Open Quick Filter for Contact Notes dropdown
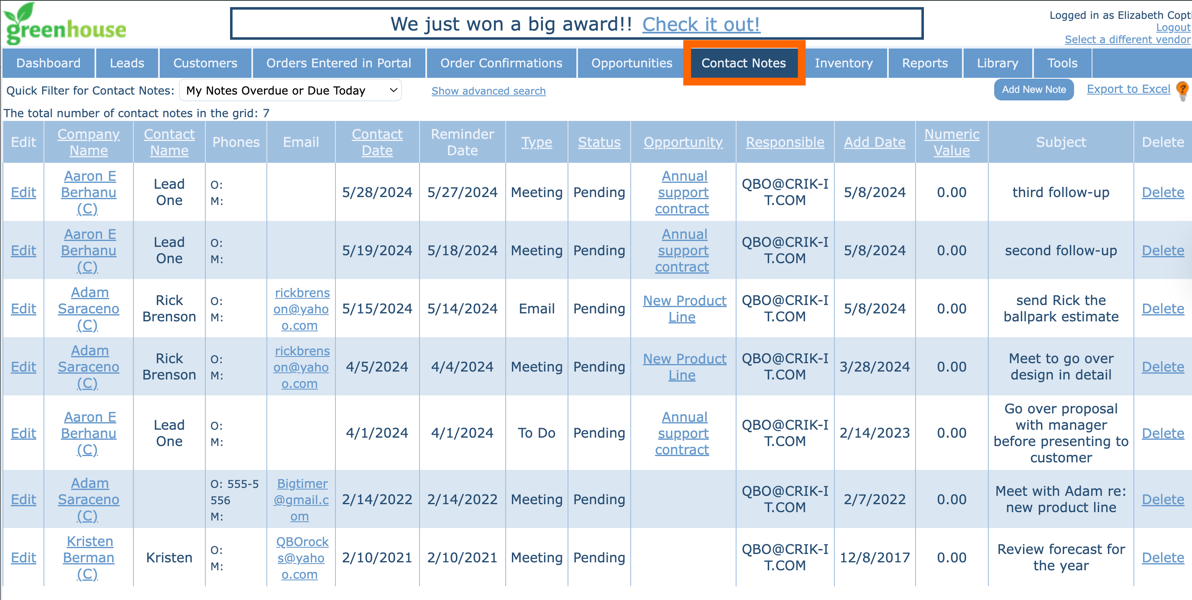The width and height of the screenshot is (1192, 600). pyautogui.click(x=290, y=90)
